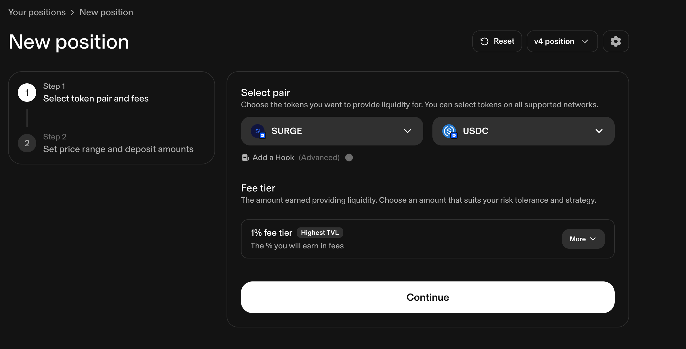Click the Step 2 number circle

[27, 143]
